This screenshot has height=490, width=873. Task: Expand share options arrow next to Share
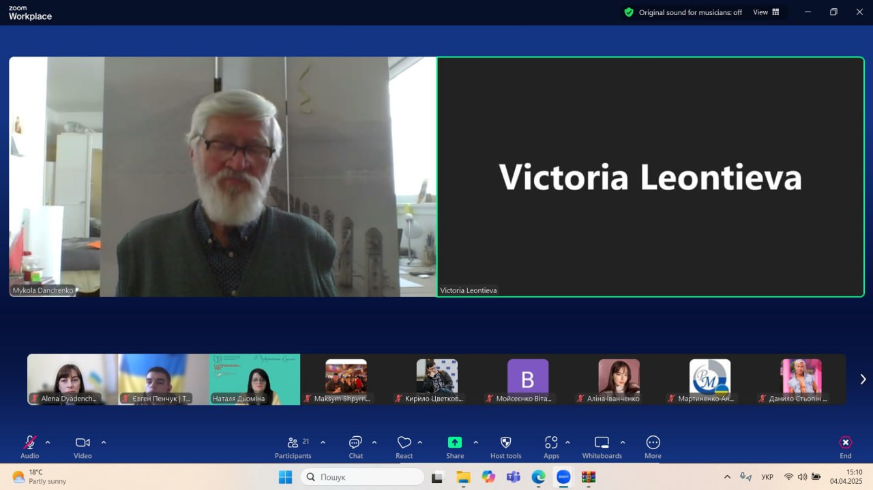pyautogui.click(x=475, y=442)
